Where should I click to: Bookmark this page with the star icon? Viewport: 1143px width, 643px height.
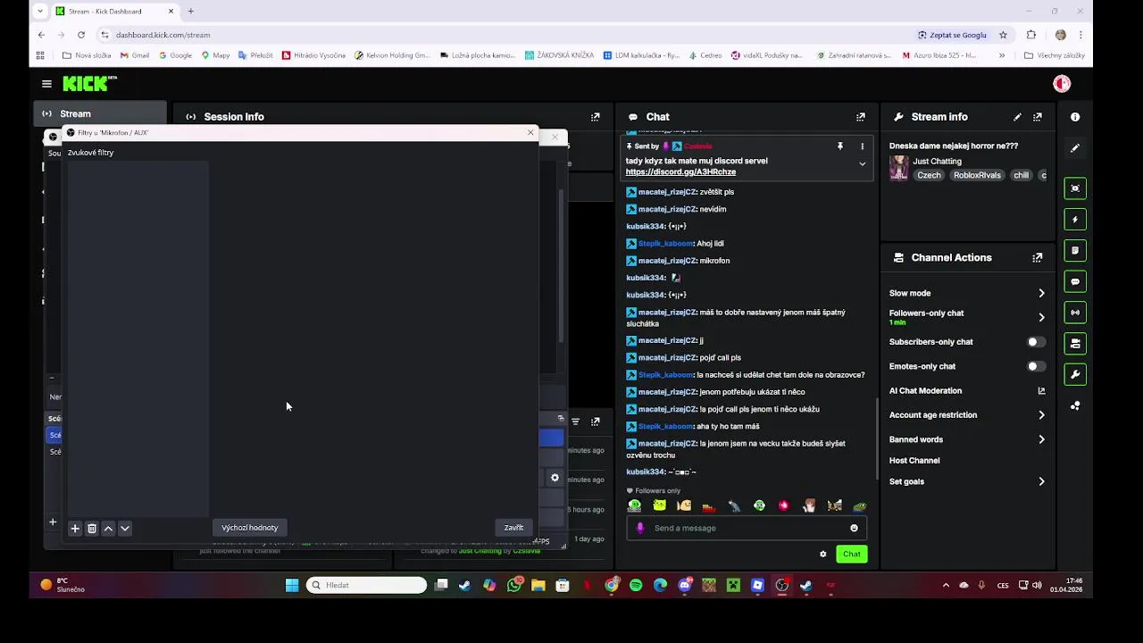(1003, 35)
